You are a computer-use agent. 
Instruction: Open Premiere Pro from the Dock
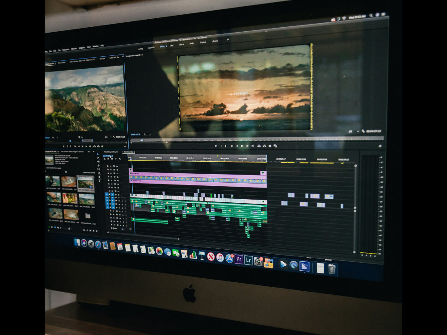(x=239, y=260)
